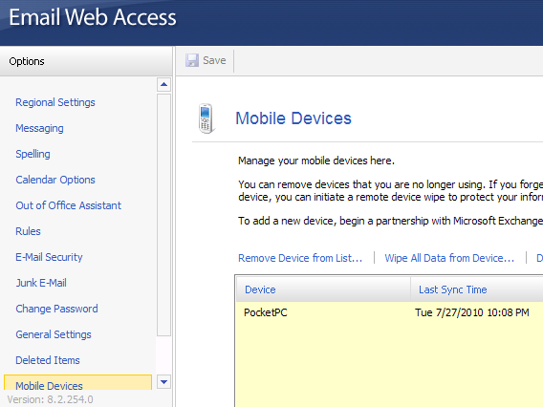Click the Tue 7/27/2010 10:08 PM sync time
The image size is (543, 407).
(472, 312)
